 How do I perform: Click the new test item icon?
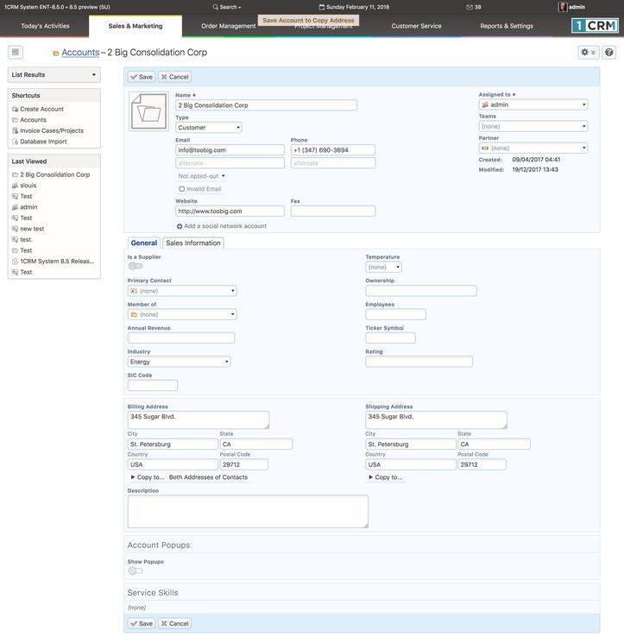coord(15,229)
